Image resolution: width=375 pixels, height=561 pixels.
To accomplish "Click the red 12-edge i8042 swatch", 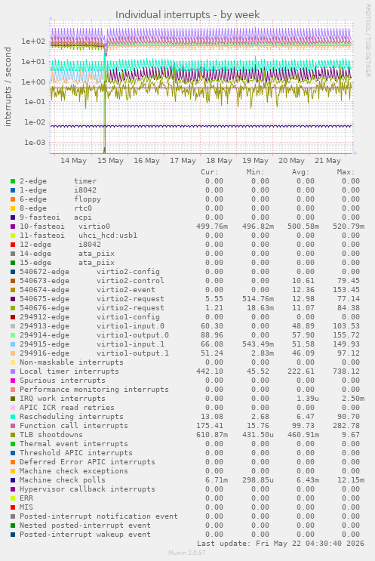I will pyautogui.click(x=13, y=245).
